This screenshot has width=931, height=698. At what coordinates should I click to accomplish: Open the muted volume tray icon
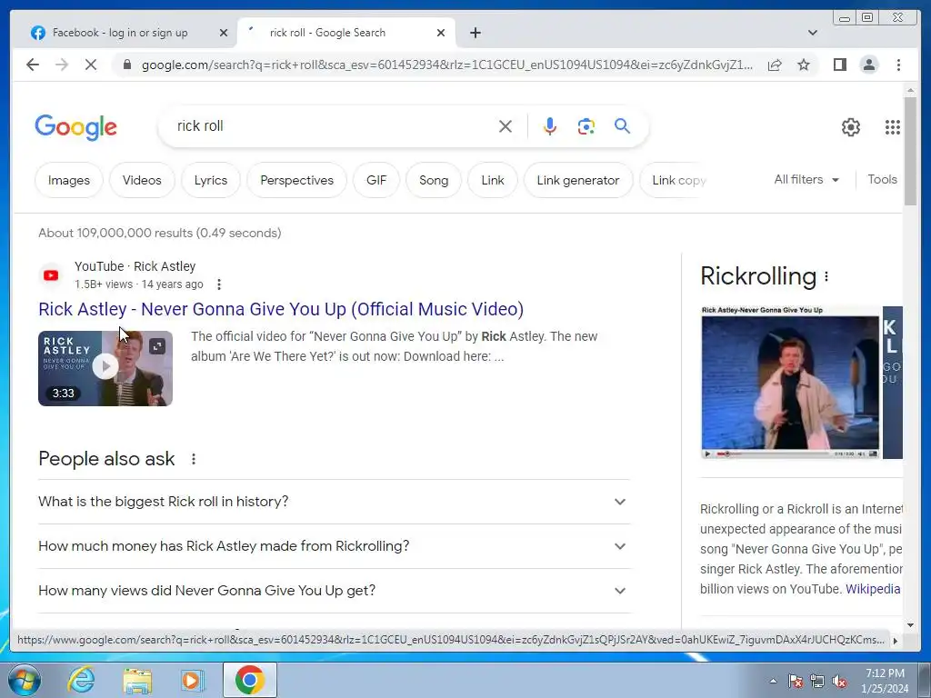(x=839, y=682)
